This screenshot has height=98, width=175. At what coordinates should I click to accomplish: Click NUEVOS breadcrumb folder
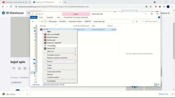pos(87,22)
